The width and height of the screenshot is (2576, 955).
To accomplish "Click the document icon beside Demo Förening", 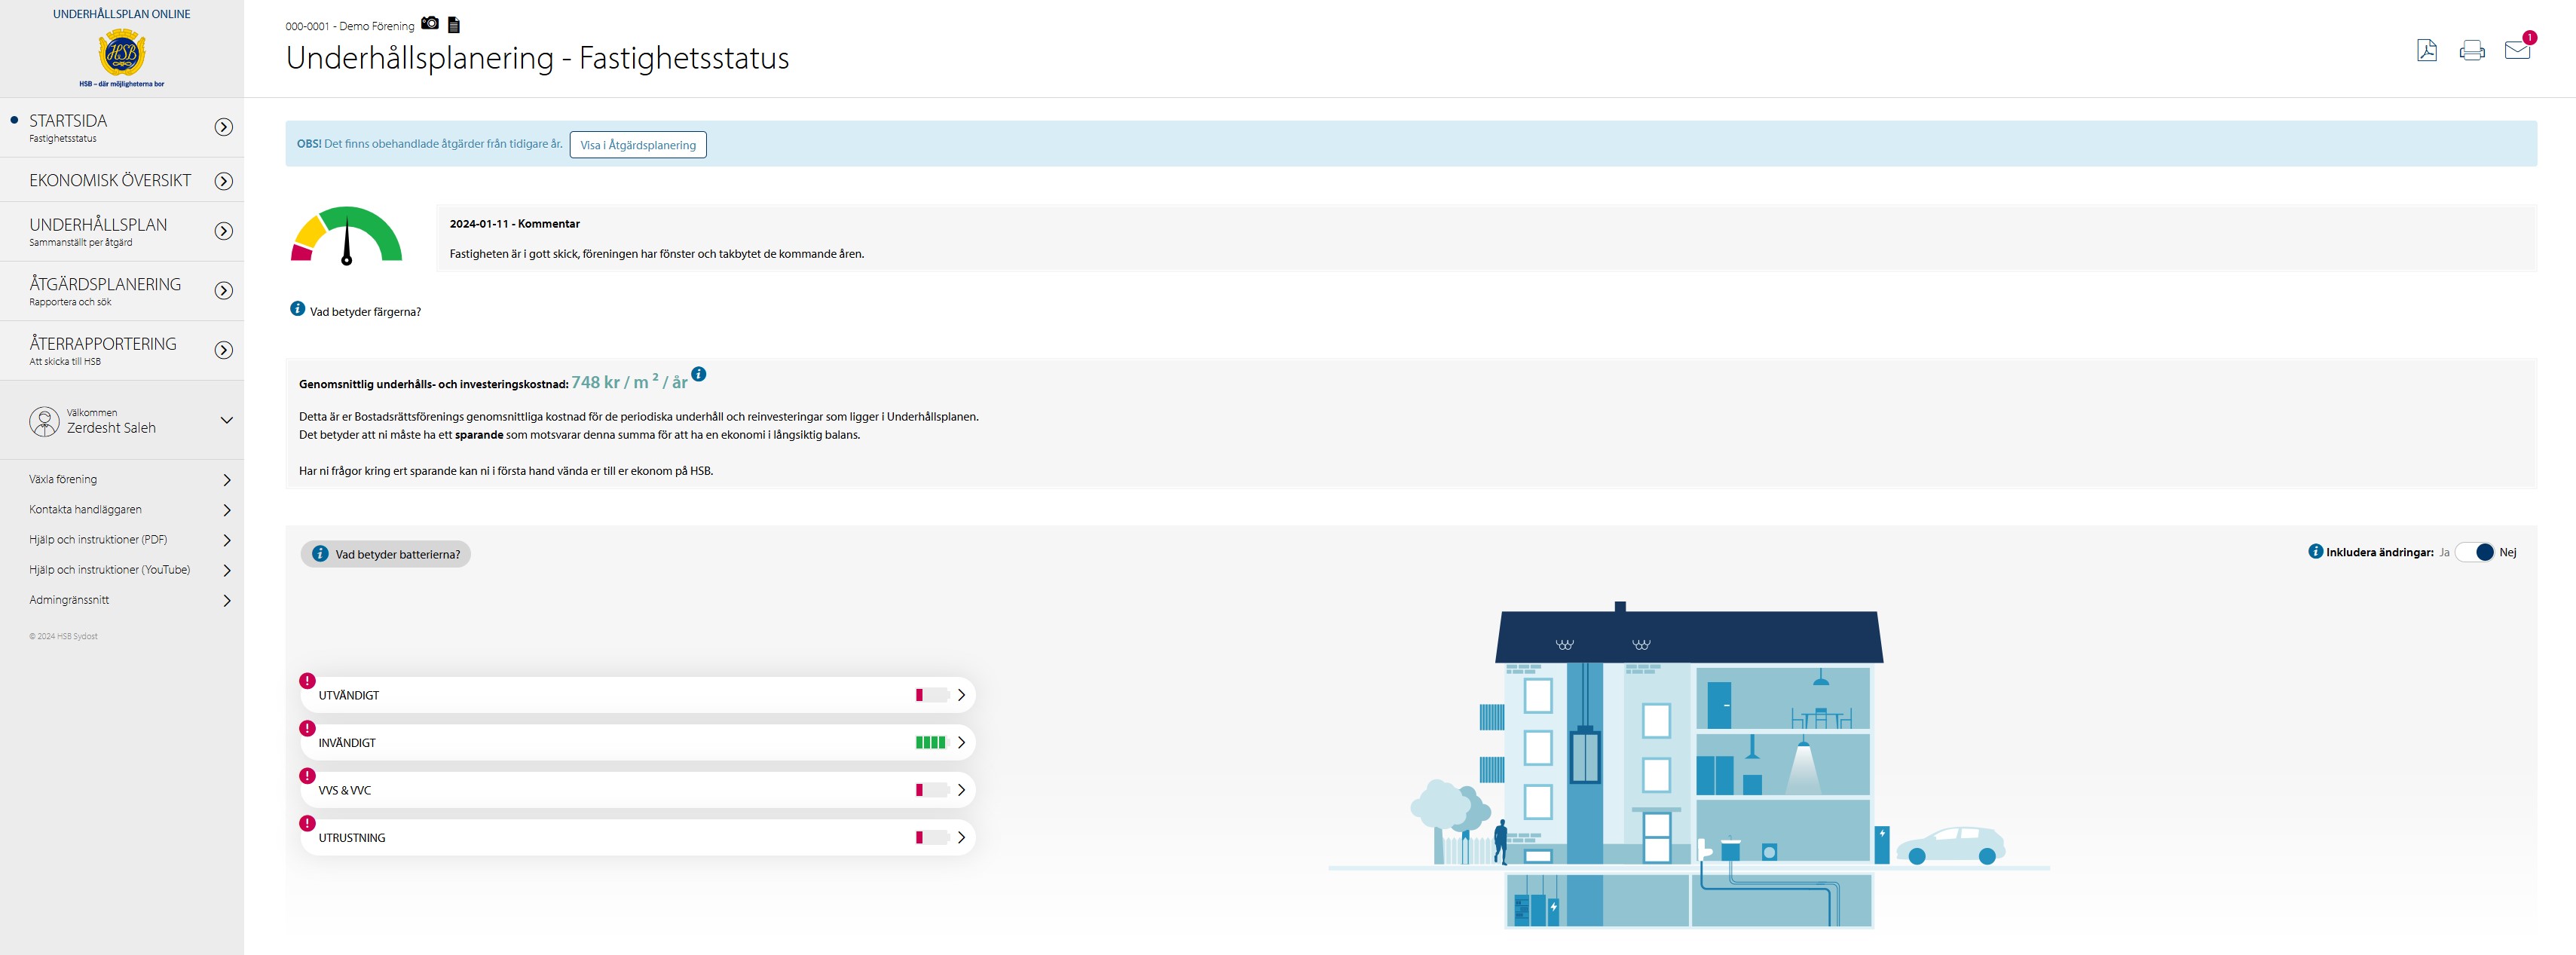I will click(x=454, y=25).
